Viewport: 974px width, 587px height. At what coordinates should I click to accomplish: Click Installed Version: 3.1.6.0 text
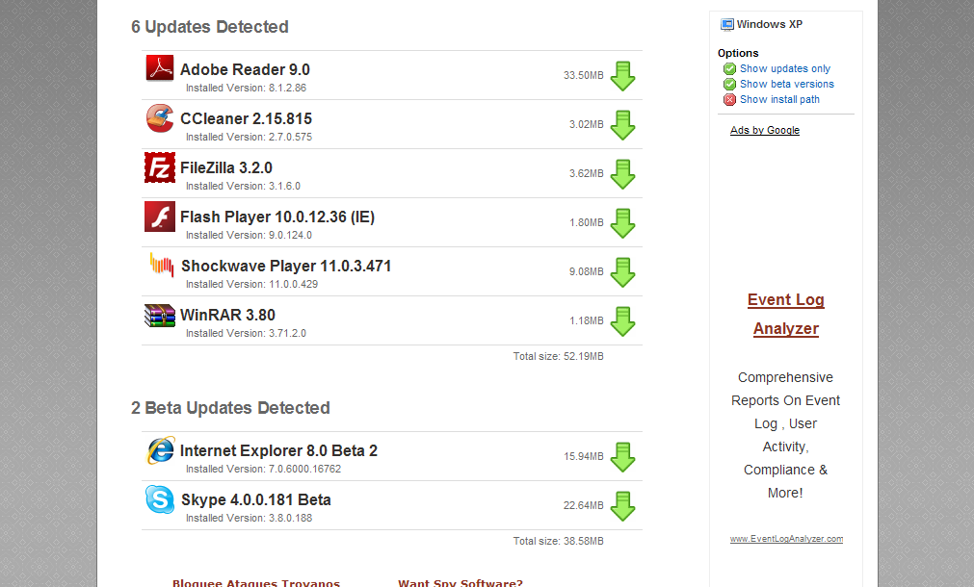(243, 186)
